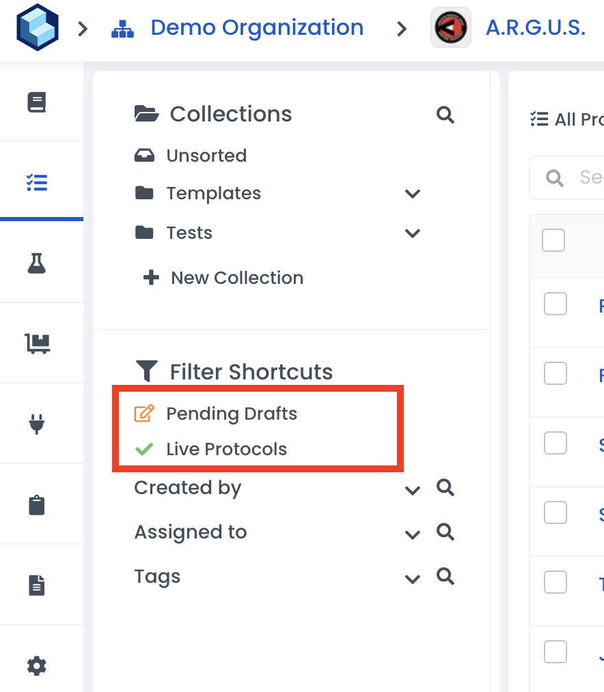Image resolution: width=604 pixels, height=692 pixels.
Task: Expand the Templates collection chevron
Action: [412, 194]
